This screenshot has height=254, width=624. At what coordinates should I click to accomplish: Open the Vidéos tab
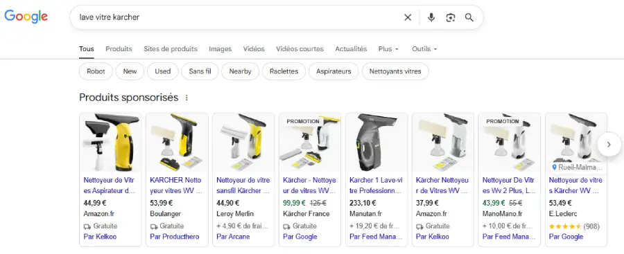pos(254,49)
